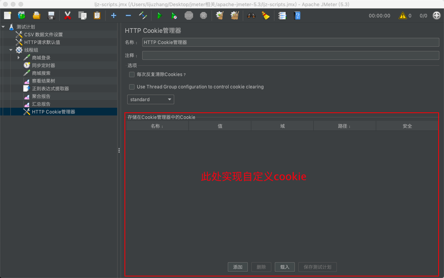The width and height of the screenshot is (444, 278).
Task: Expand all nodes with plus icon
Action: [x=114, y=15]
